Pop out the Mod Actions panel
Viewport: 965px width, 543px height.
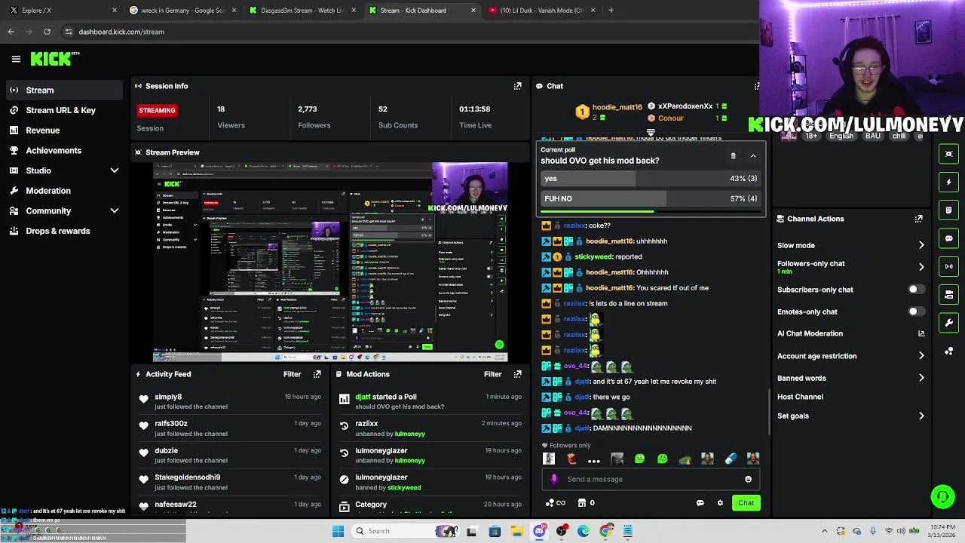(517, 374)
